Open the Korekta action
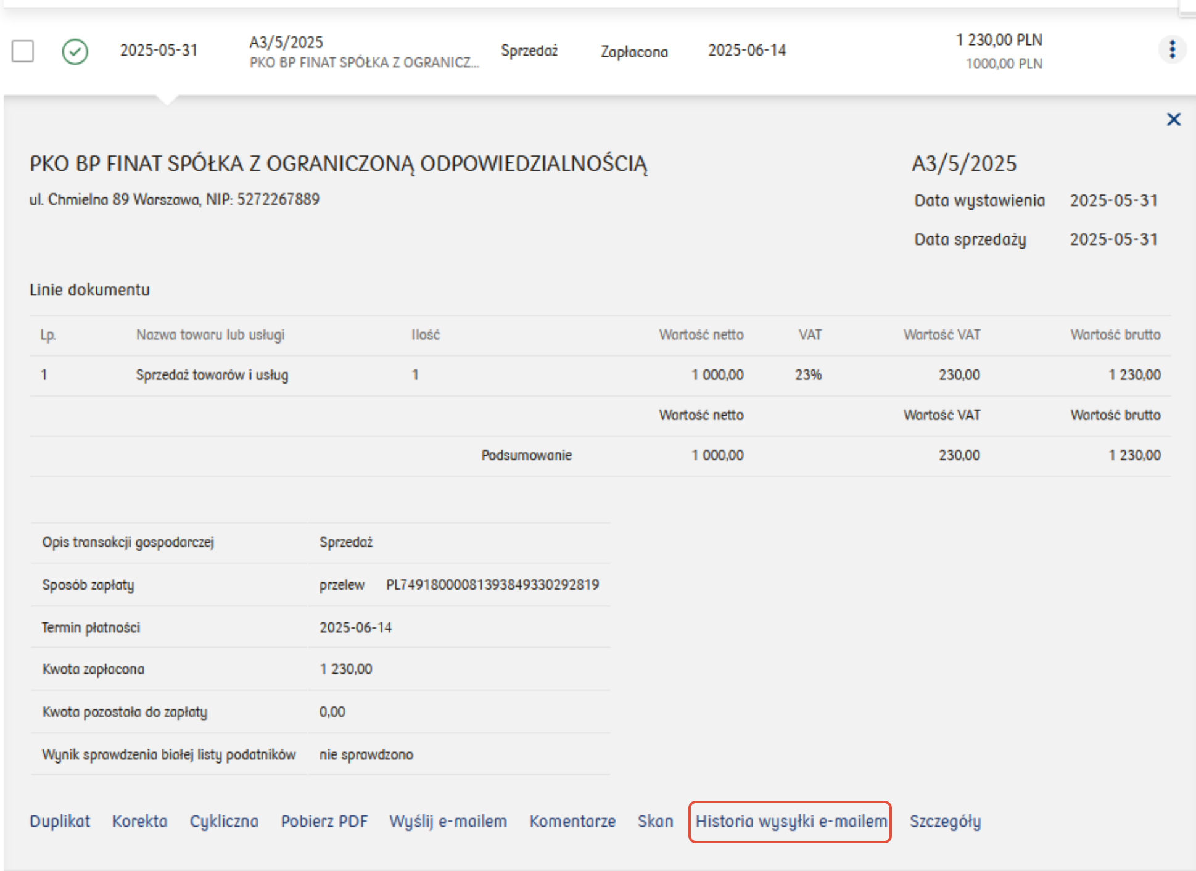The width and height of the screenshot is (1196, 871). 139,821
